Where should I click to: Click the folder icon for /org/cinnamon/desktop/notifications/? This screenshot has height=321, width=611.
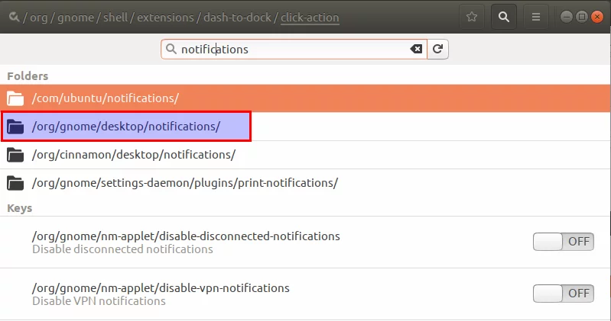tap(15, 155)
